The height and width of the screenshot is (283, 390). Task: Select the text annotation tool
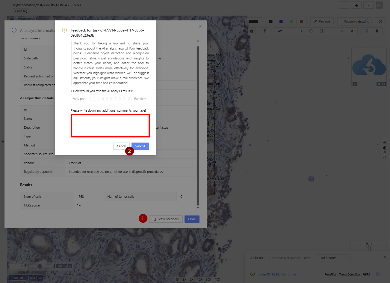pyautogui.click(x=352, y=31)
